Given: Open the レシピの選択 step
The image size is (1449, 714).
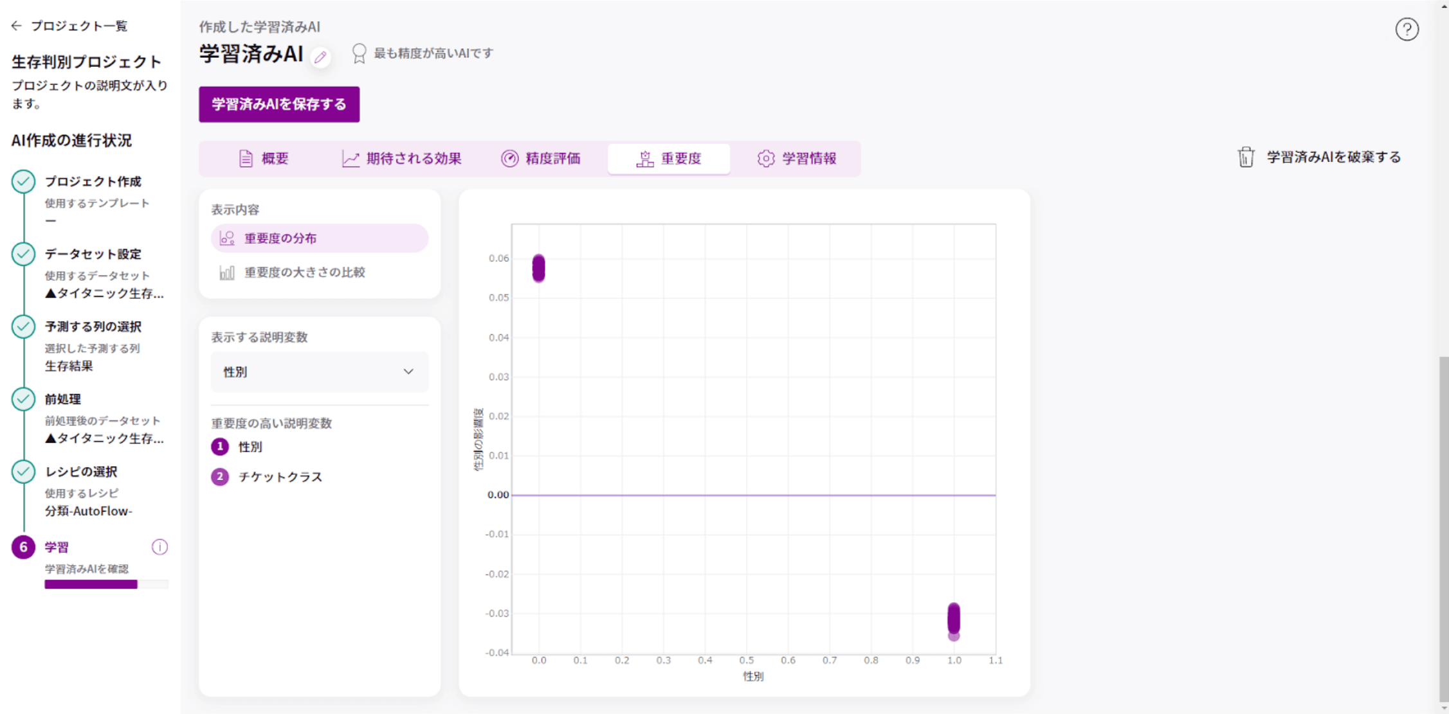Looking at the screenshot, I should click(x=81, y=472).
